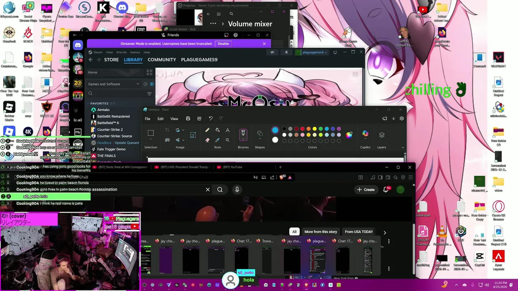518x291 pixels.
Task: Click the Discord help question mark icon
Action: [x=236, y=35]
